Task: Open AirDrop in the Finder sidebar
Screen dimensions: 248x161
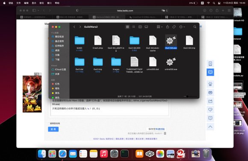Action: pyautogui.click(x=58, y=36)
